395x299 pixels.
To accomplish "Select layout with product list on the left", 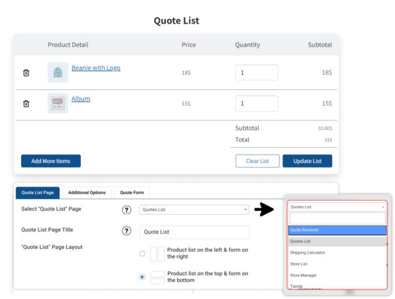I will pyautogui.click(x=142, y=254).
